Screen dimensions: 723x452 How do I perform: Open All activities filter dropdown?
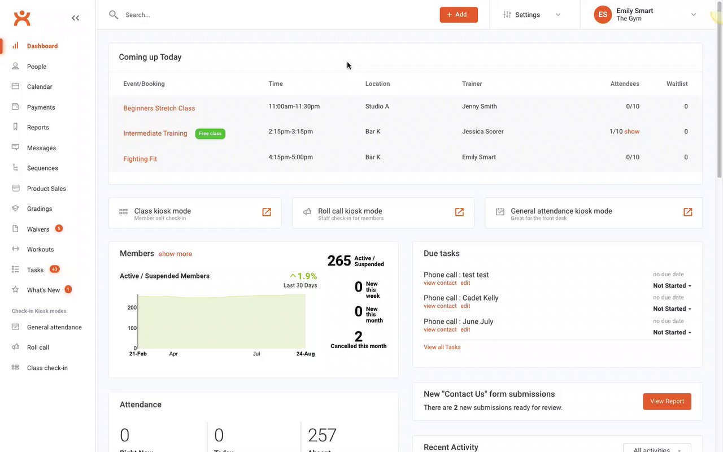657,449
